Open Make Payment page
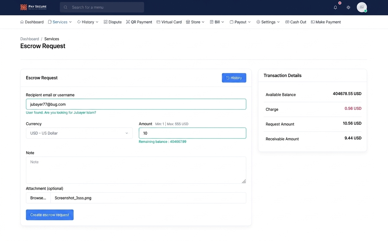Viewport: 388px width, 241px height. (x=326, y=22)
